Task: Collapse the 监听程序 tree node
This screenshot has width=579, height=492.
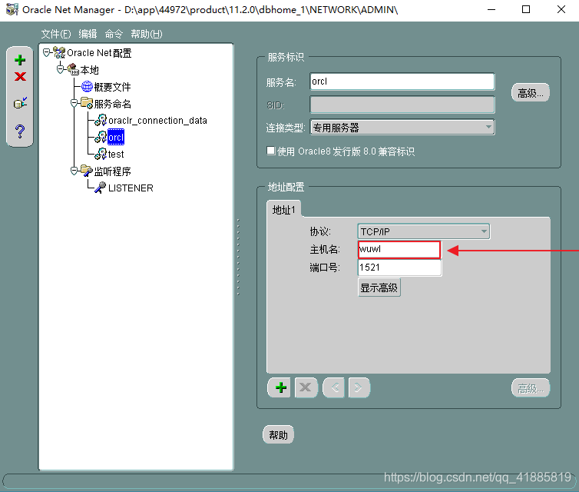Action: click(x=74, y=171)
